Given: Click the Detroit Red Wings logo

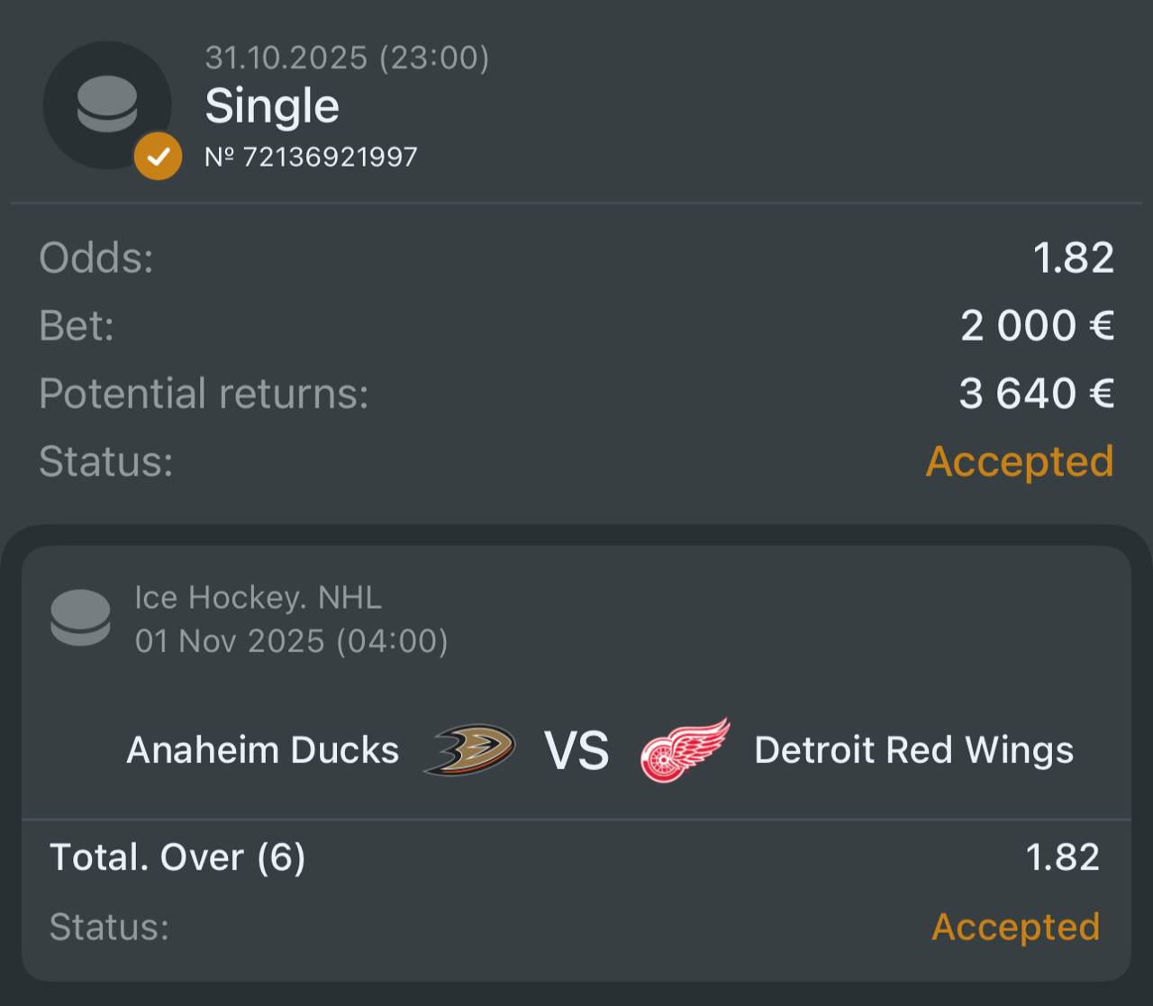Looking at the screenshot, I should coord(685,749).
